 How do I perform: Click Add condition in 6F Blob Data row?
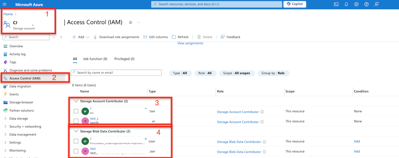[357, 142]
